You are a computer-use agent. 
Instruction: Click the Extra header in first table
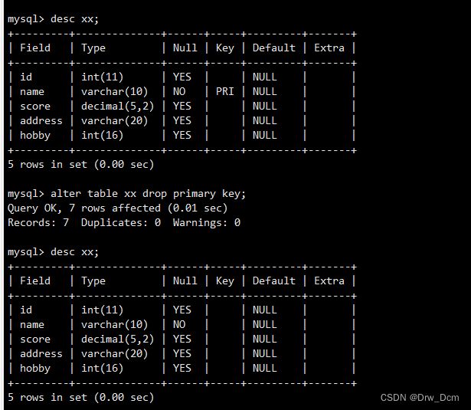pyautogui.click(x=329, y=48)
